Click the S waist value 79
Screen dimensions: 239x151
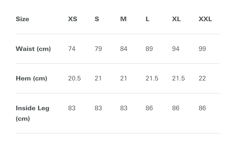tap(98, 49)
